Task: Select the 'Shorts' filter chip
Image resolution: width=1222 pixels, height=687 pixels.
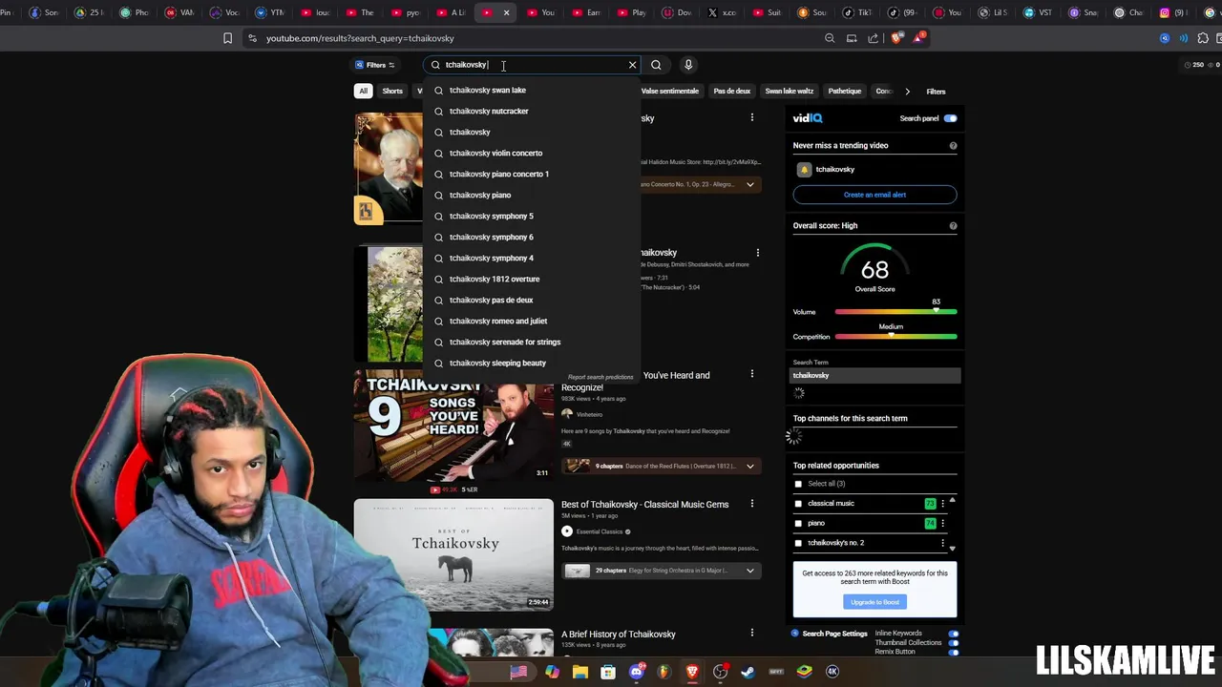Action: coord(392,91)
